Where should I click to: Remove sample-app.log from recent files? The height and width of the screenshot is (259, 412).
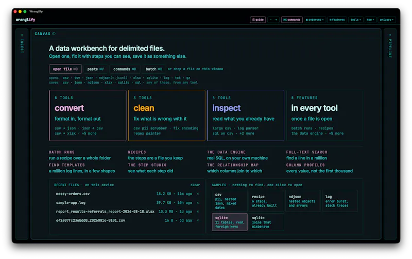(198, 203)
